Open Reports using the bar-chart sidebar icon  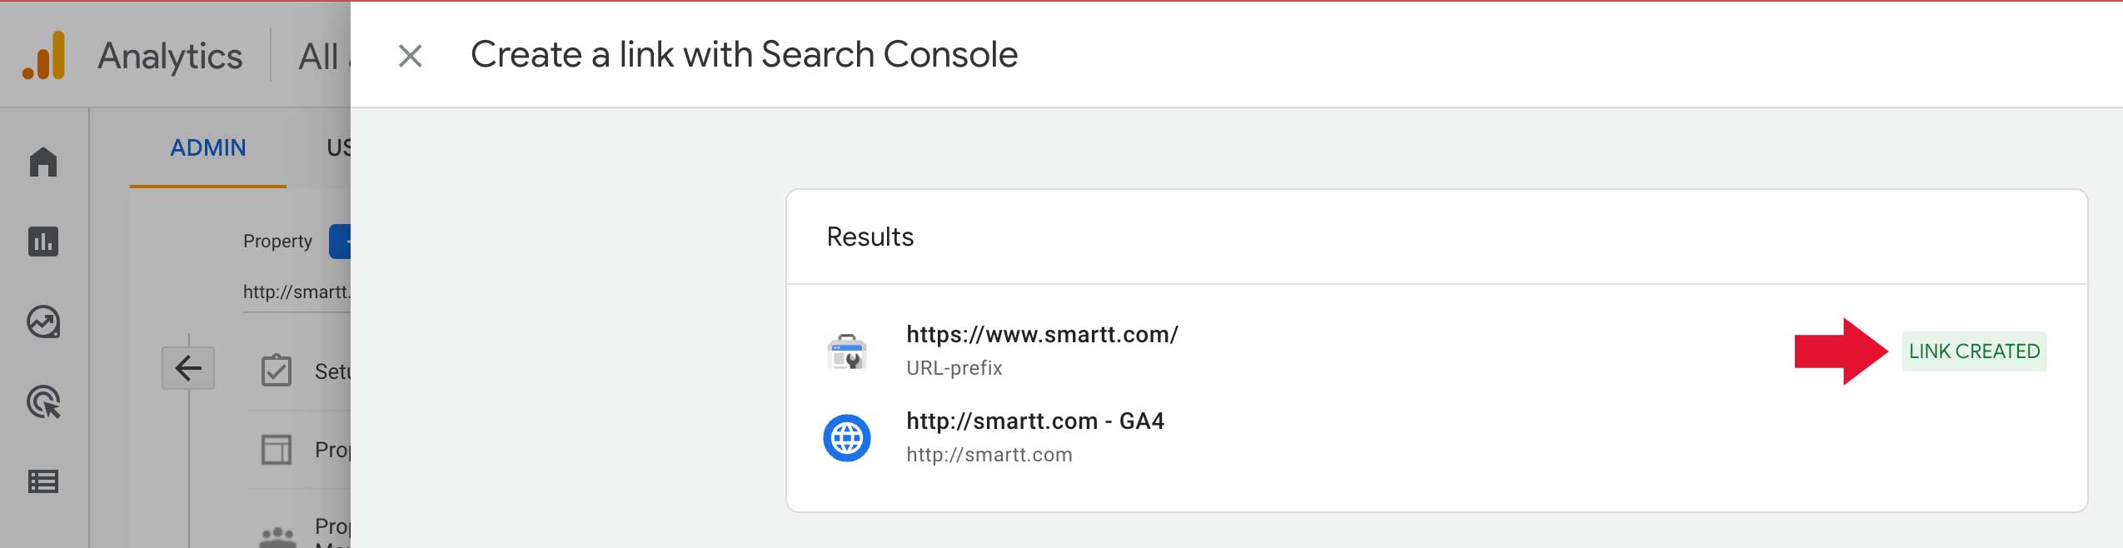42,242
